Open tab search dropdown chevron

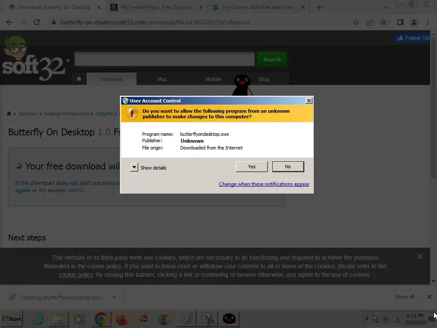[x=386, y=7]
